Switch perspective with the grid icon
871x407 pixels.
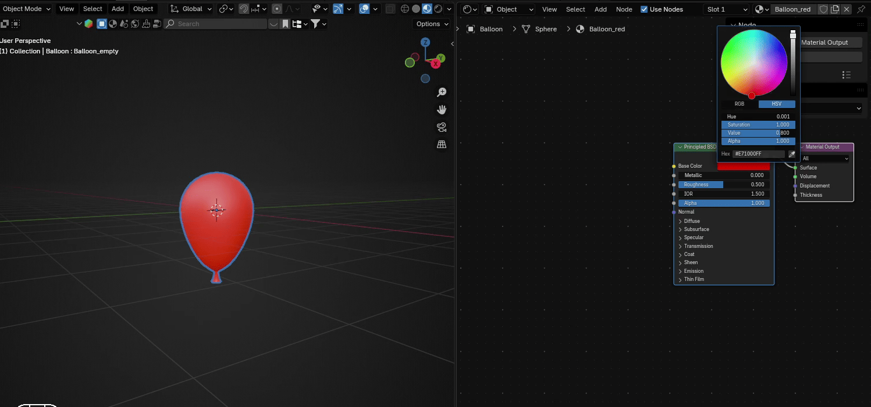point(442,145)
